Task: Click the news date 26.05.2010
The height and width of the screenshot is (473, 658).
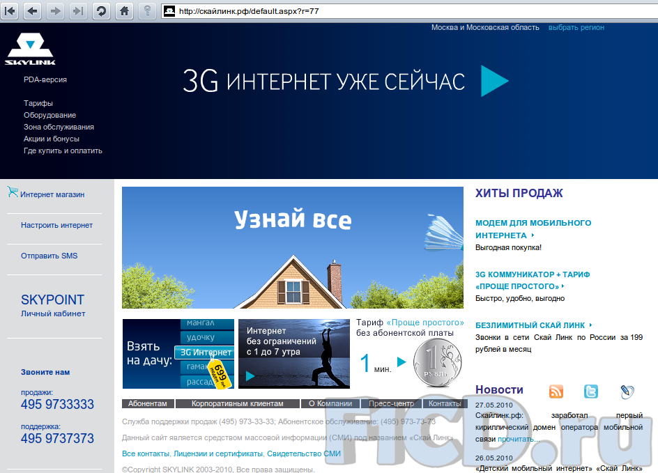Action: (x=494, y=458)
